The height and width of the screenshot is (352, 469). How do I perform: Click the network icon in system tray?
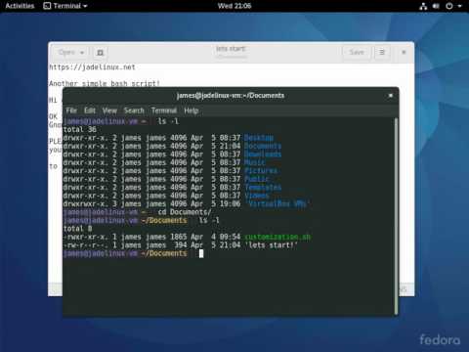(x=423, y=6)
